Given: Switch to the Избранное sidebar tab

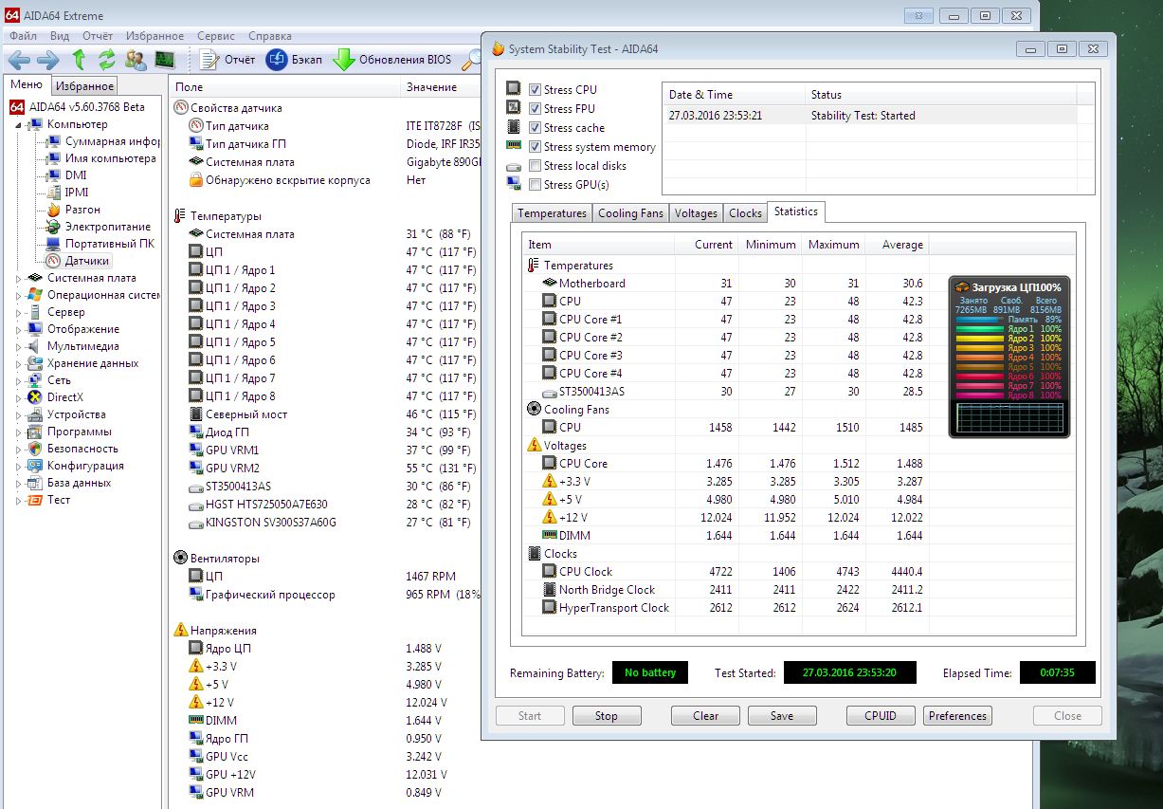Looking at the screenshot, I should [84, 85].
